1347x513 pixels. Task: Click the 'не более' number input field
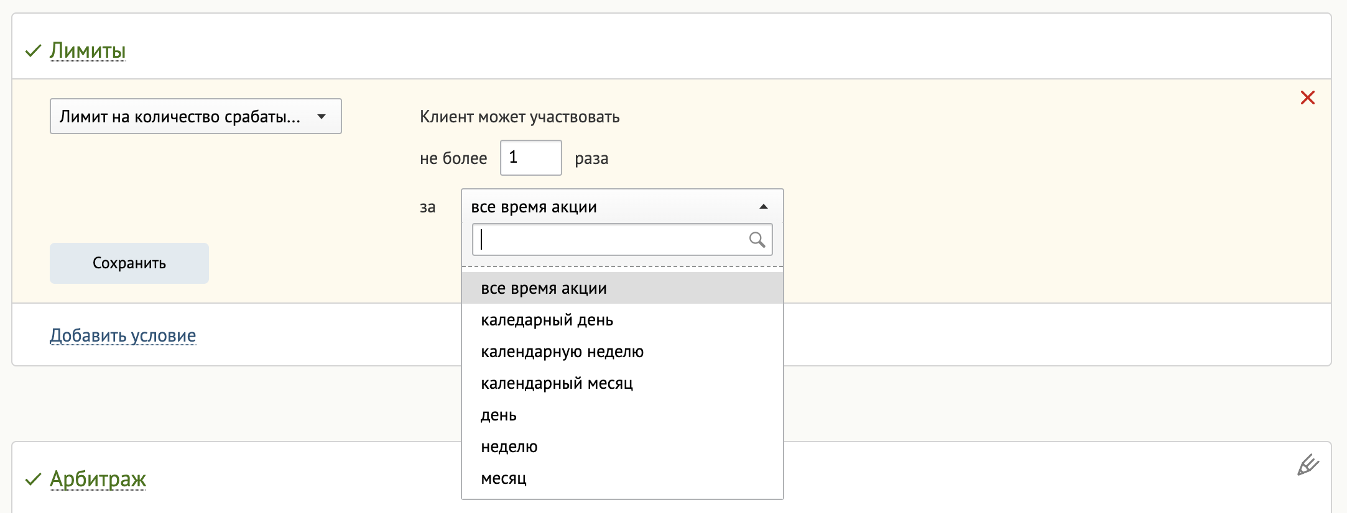[x=530, y=158]
